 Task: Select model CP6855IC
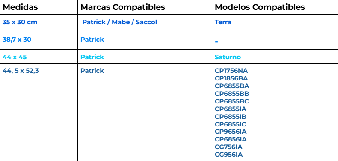tap(231, 124)
